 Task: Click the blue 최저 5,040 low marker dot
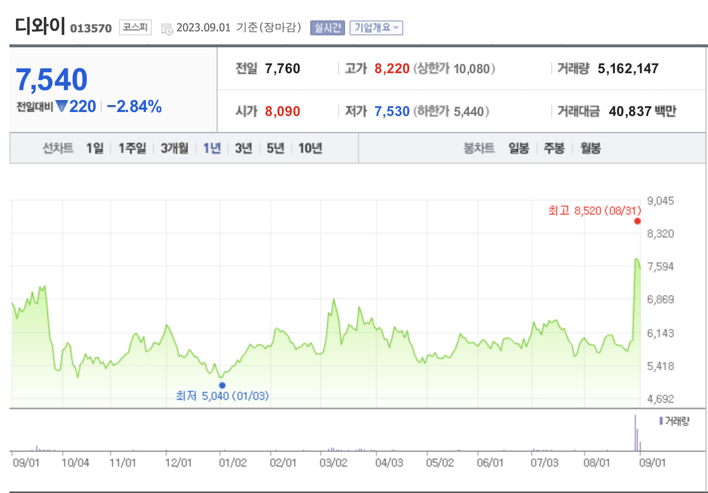tap(222, 385)
